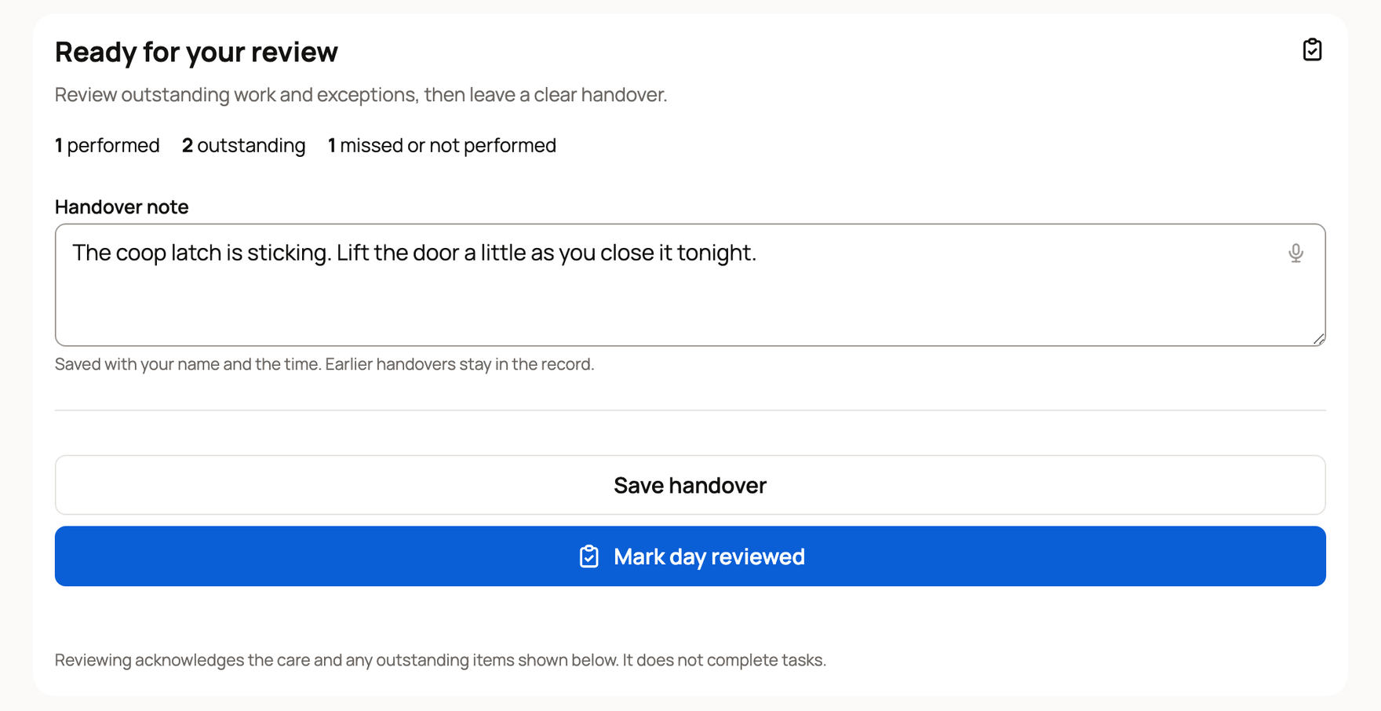Click the "Handover note" label
This screenshot has width=1381, height=711.
(x=122, y=206)
